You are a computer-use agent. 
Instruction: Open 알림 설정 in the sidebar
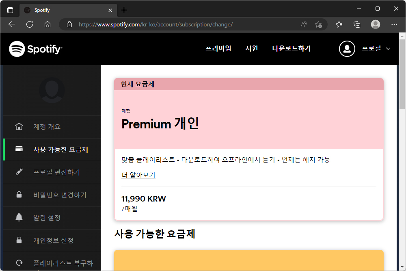[47, 218]
